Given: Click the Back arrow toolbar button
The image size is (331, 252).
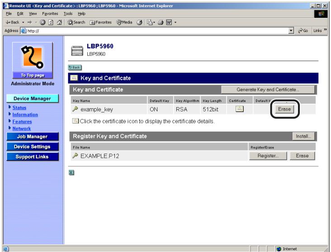Looking at the screenshot, I should click(12, 23).
